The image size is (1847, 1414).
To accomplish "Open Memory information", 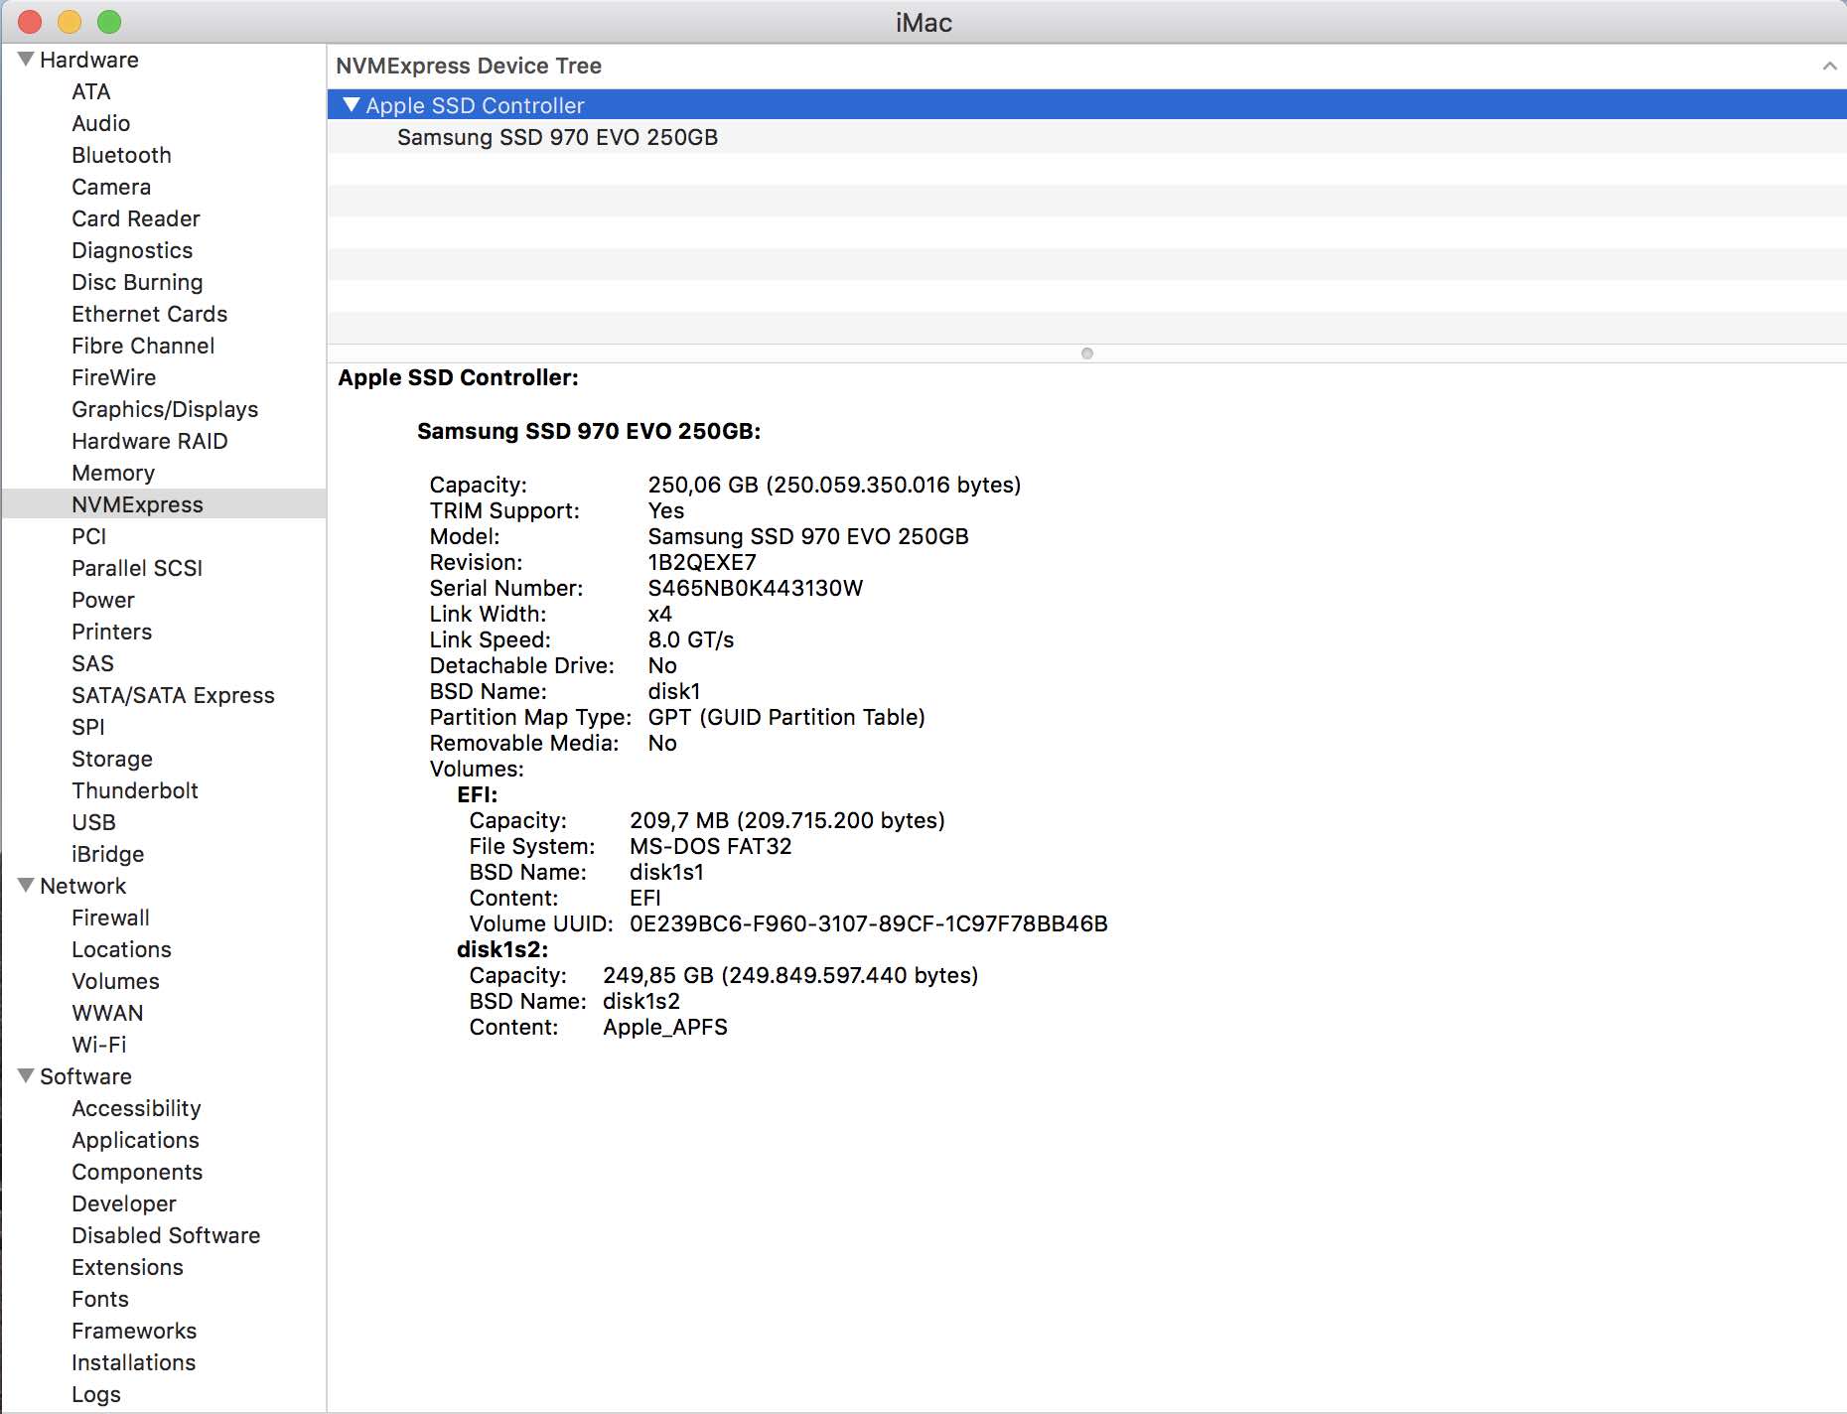I will click(x=113, y=473).
